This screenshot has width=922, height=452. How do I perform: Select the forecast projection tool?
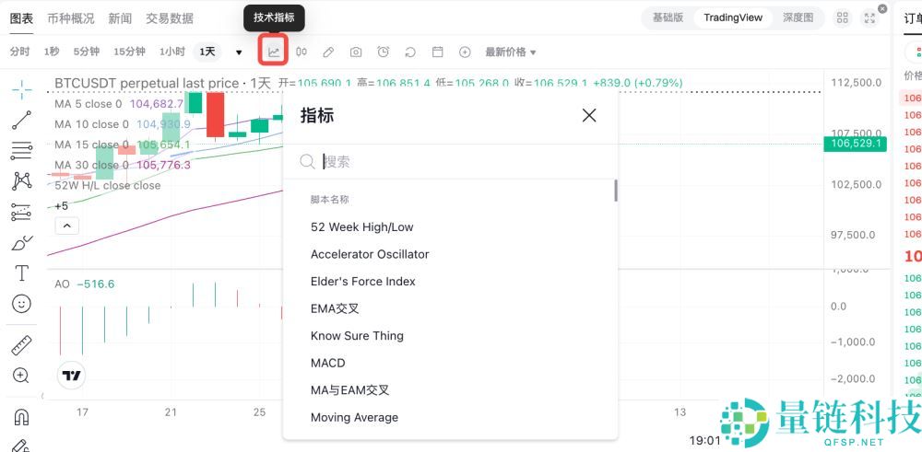(x=22, y=212)
